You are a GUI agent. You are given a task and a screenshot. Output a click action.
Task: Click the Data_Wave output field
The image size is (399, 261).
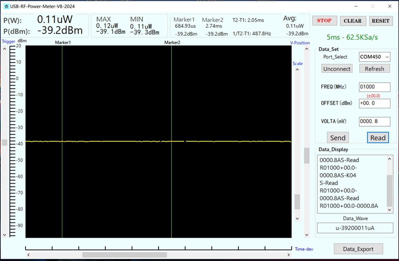[x=355, y=228]
